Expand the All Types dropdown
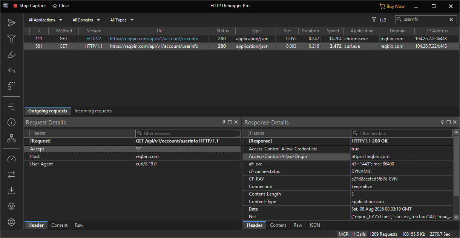 [x=122, y=20]
